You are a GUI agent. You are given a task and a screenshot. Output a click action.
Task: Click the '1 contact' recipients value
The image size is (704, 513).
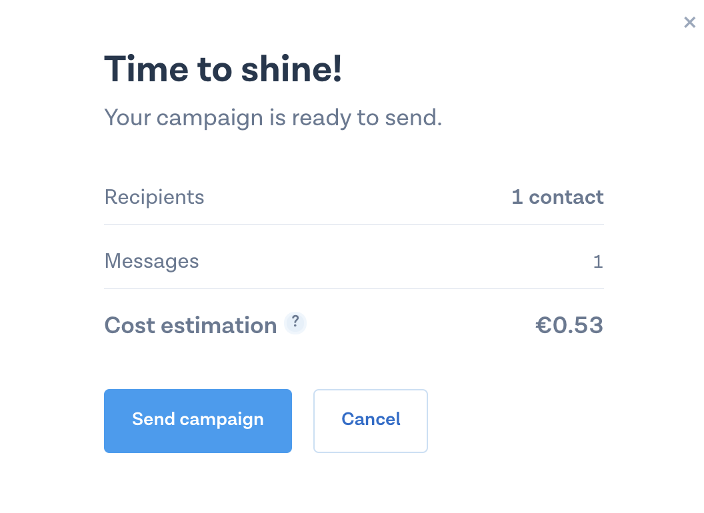[x=557, y=197]
